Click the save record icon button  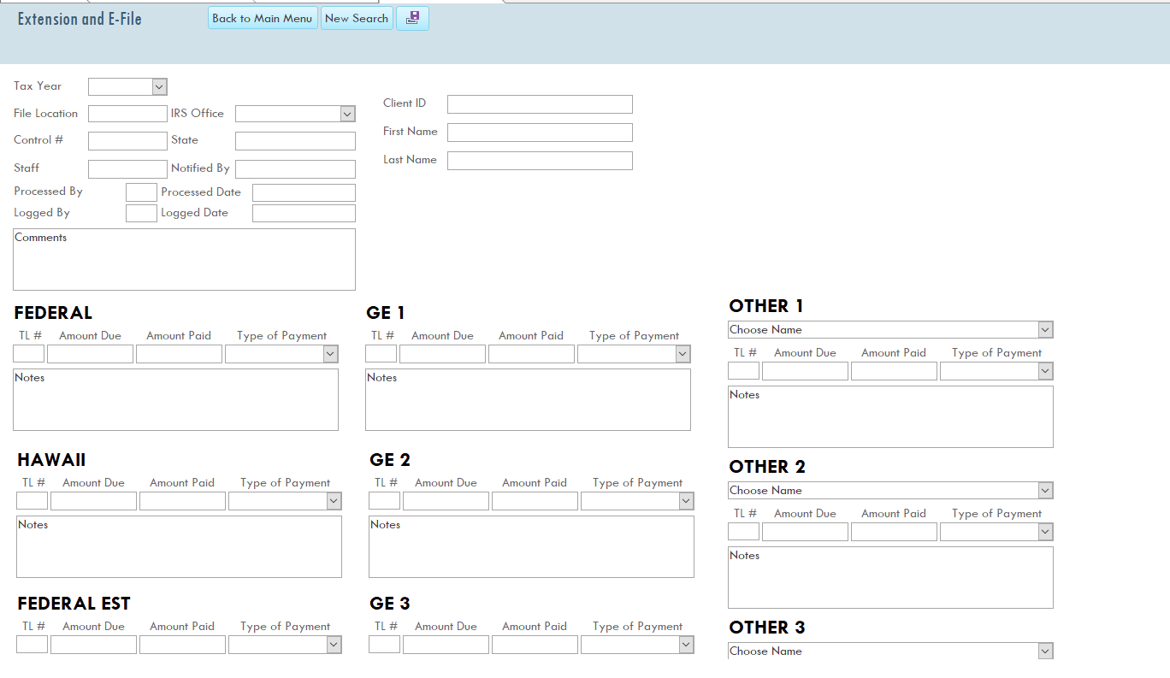[412, 18]
